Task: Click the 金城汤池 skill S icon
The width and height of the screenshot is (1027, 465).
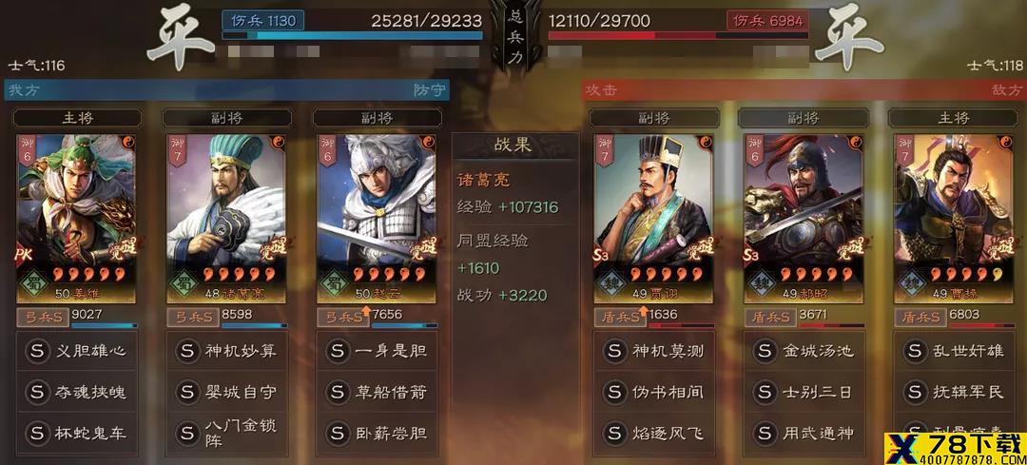Action: point(765,351)
